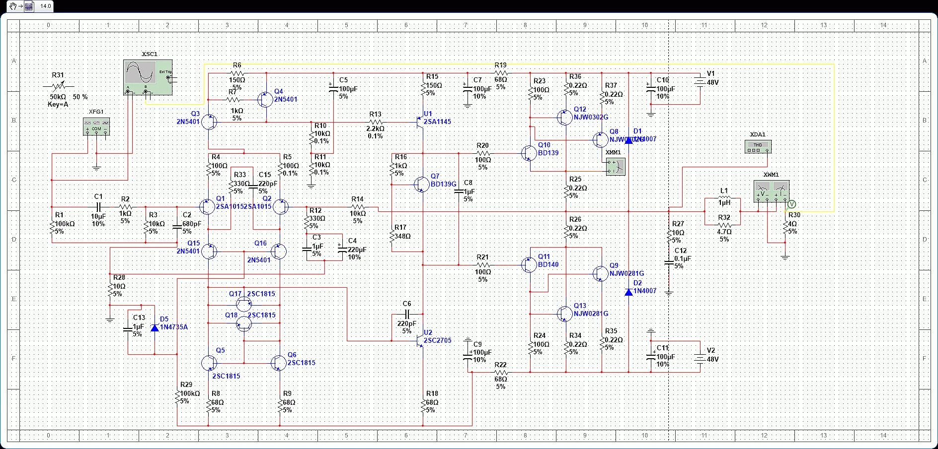Click the "NJW0302G" part label

[x=591, y=117]
